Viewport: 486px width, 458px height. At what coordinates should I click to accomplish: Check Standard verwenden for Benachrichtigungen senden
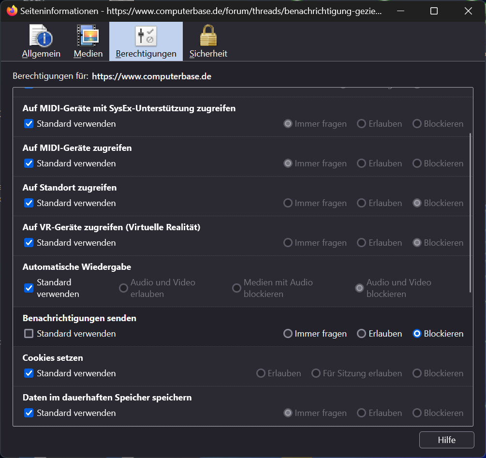point(29,334)
